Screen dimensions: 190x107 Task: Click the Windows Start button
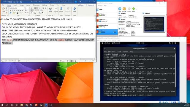tap(2, 105)
